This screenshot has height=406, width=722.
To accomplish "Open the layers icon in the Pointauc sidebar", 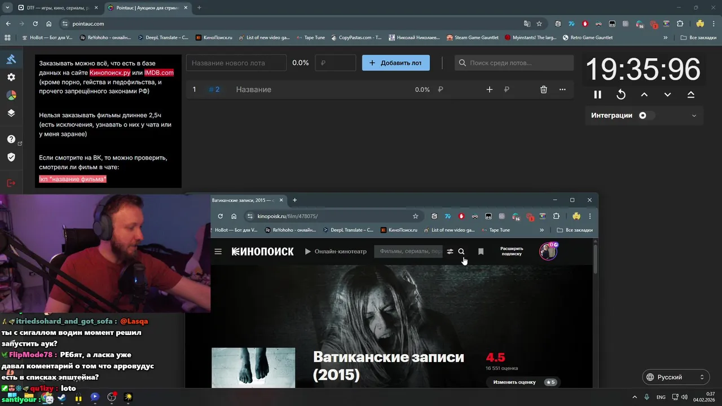I will coord(11,113).
